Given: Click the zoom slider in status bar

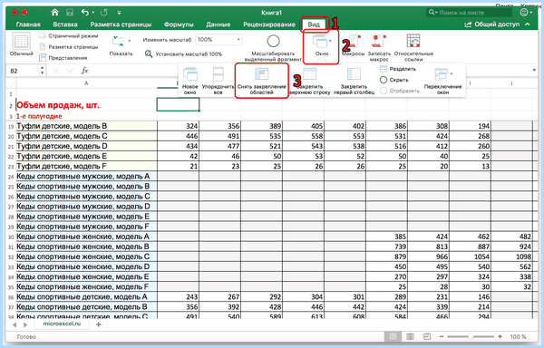Looking at the screenshot, I should (x=471, y=336).
